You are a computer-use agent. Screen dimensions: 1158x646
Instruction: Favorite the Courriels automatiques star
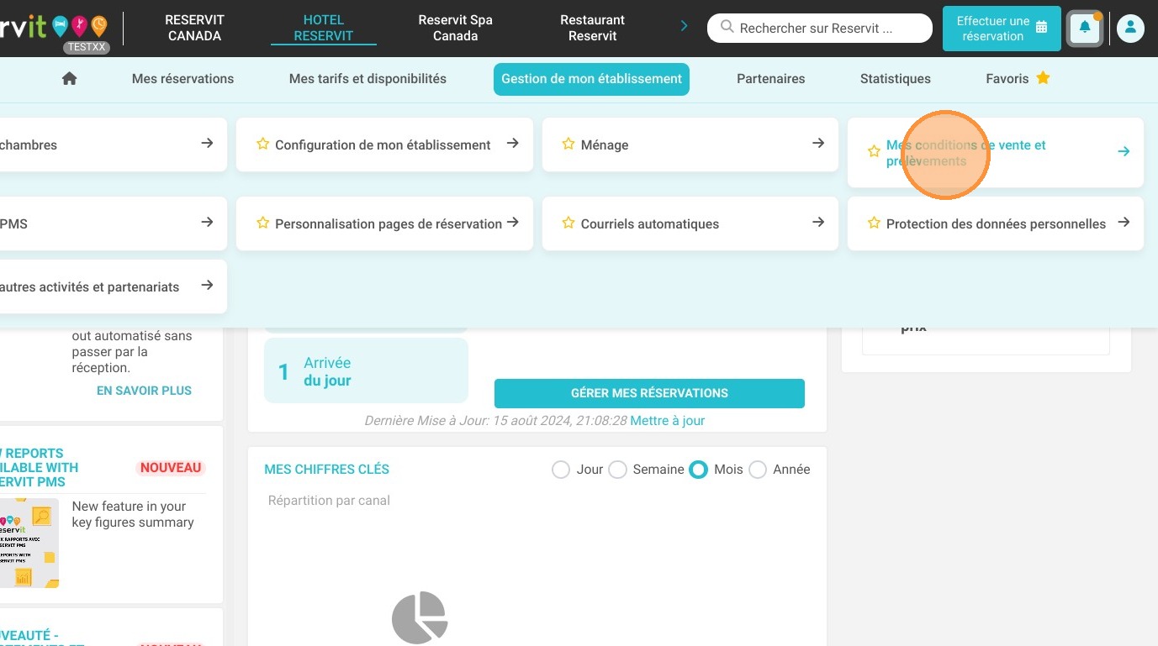(568, 223)
